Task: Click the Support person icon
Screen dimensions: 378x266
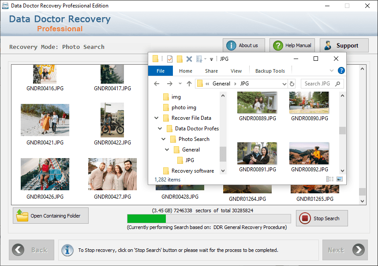Action: point(328,45)
